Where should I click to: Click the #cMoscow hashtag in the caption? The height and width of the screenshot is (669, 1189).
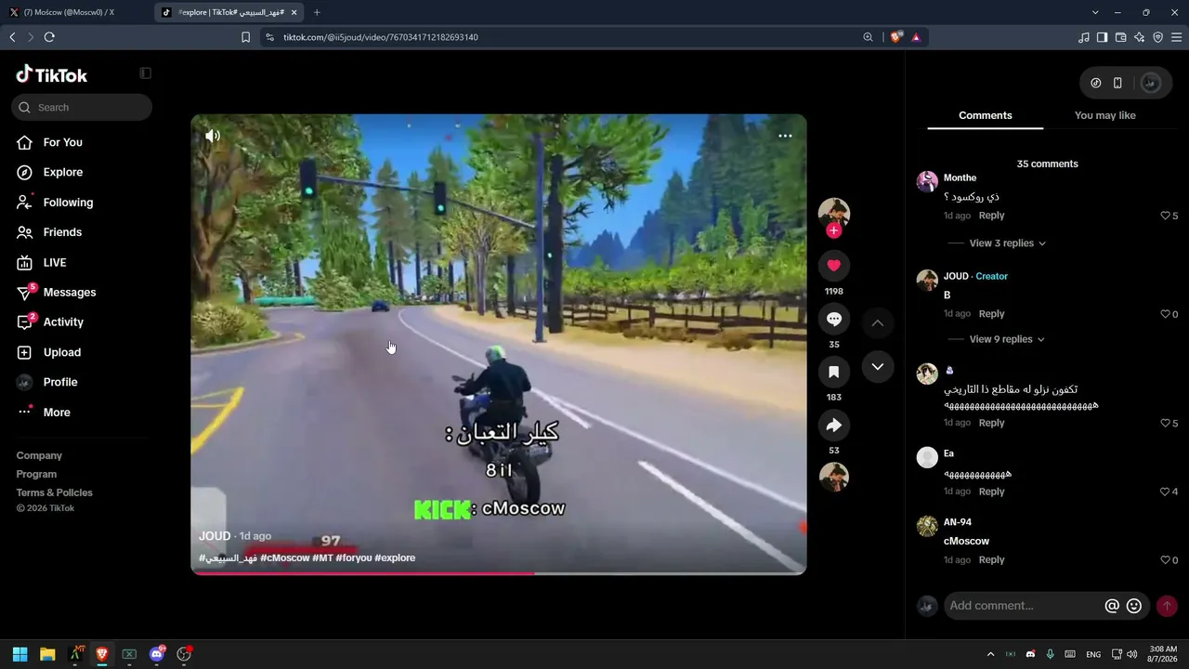point(284,558)
